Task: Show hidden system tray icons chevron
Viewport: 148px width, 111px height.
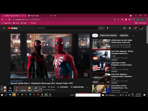Action: [118, 95]
